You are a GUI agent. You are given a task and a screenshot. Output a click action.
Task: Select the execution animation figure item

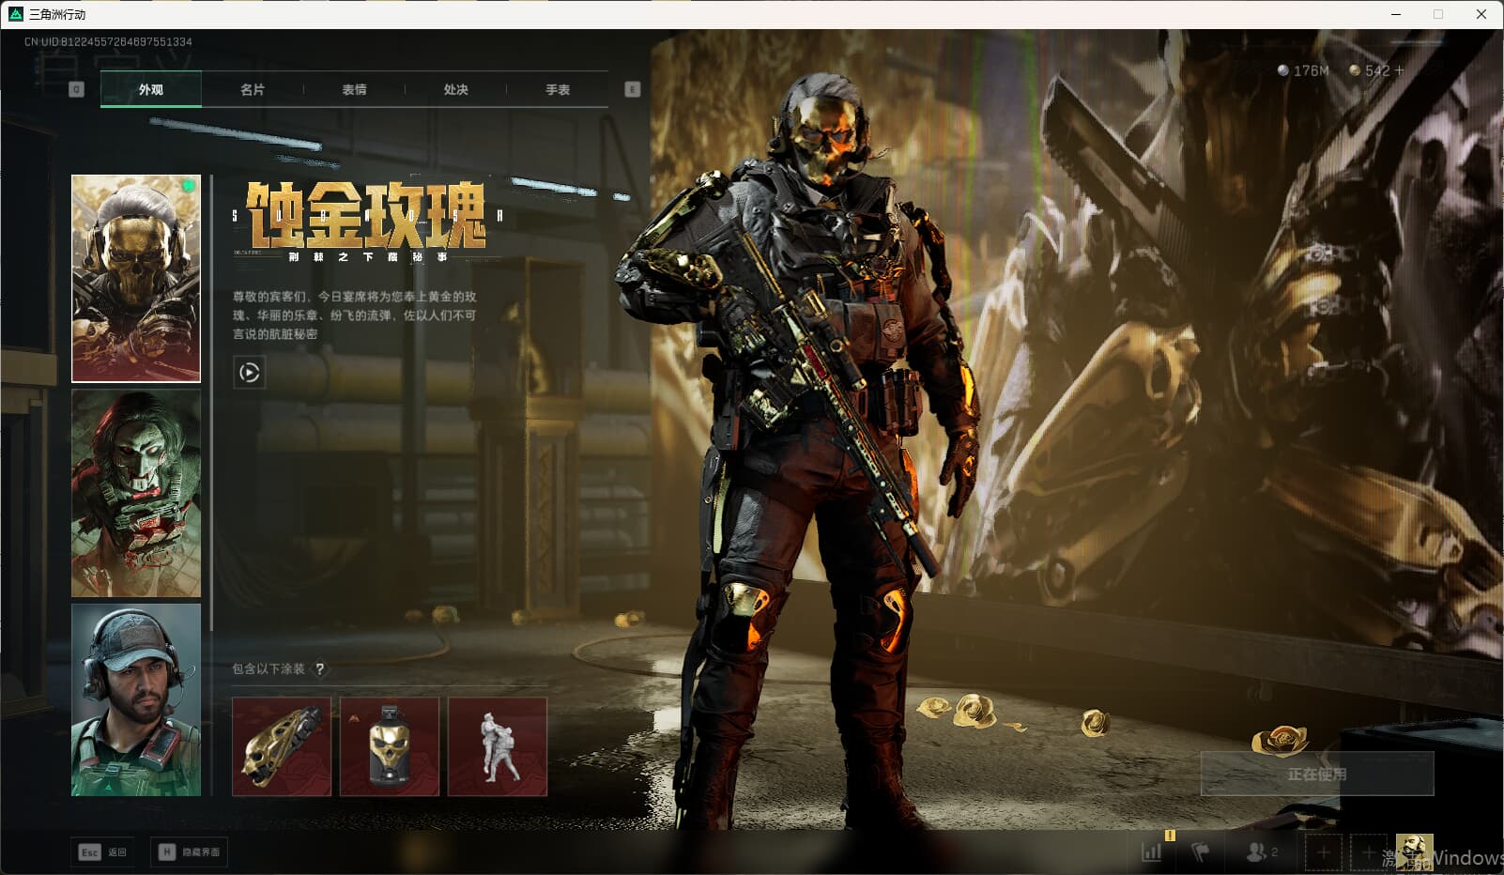[x=498, y=746]
